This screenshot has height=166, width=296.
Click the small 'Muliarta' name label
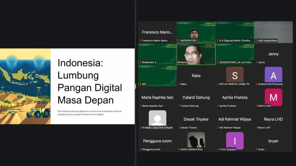pyautogui.click(x=182, y=62)
